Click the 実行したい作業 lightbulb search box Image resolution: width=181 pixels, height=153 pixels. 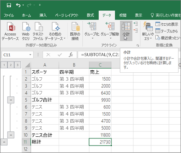coord(166,15)
